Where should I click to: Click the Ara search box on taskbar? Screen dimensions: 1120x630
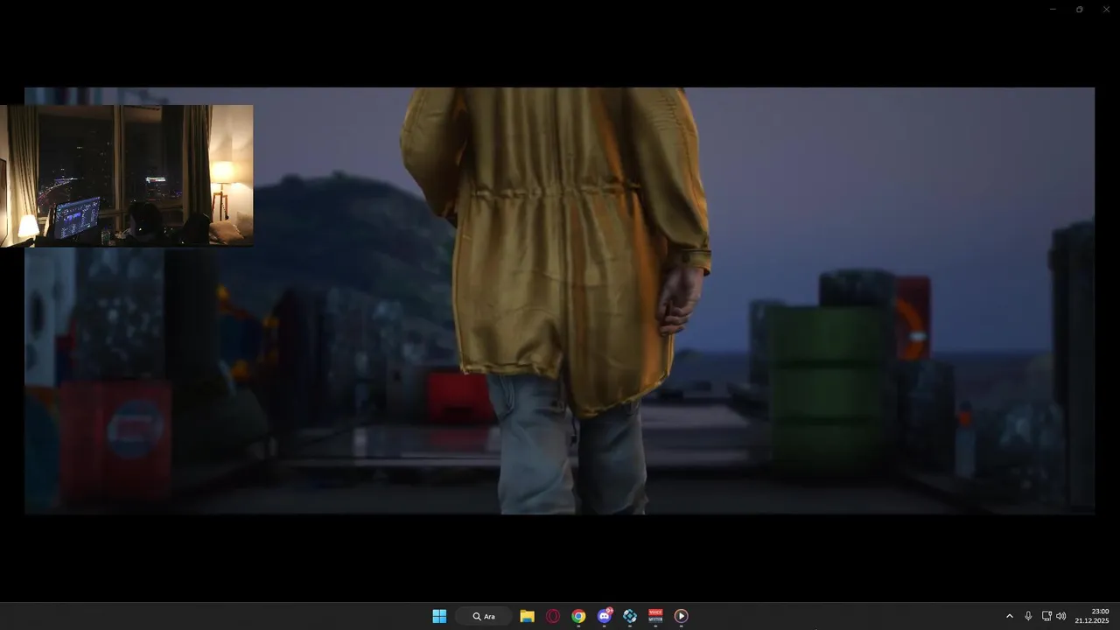(484, 616)
